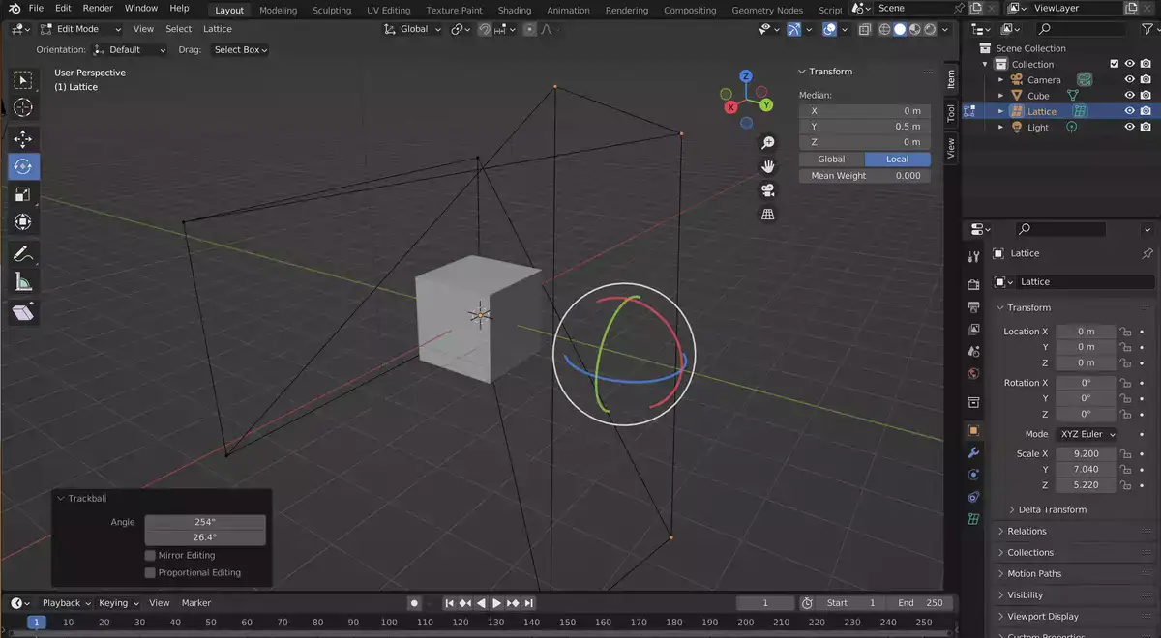Click the viewport pan hand gizmo
Image resolution: width=1161 pixels, height=638 pixels.
(768, 166)
